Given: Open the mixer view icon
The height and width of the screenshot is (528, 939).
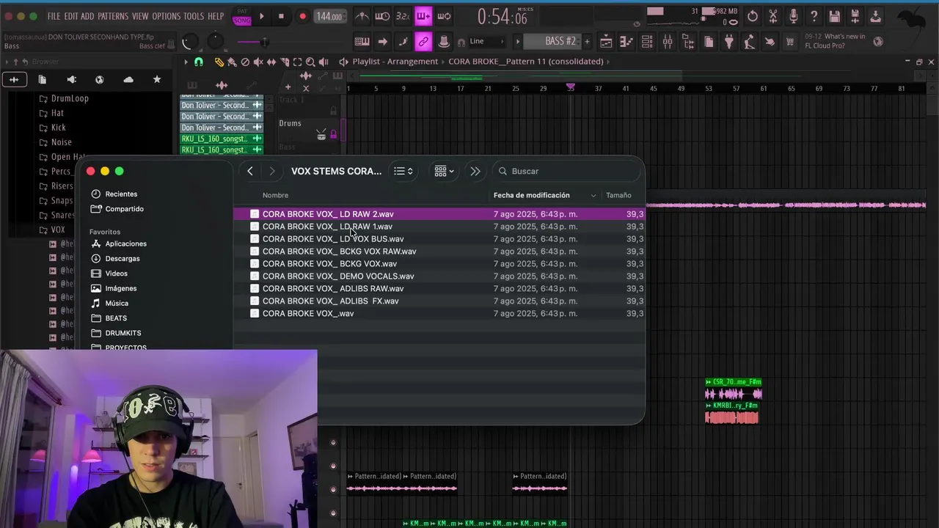Looking at the screenshot, I should coord(668,42).
